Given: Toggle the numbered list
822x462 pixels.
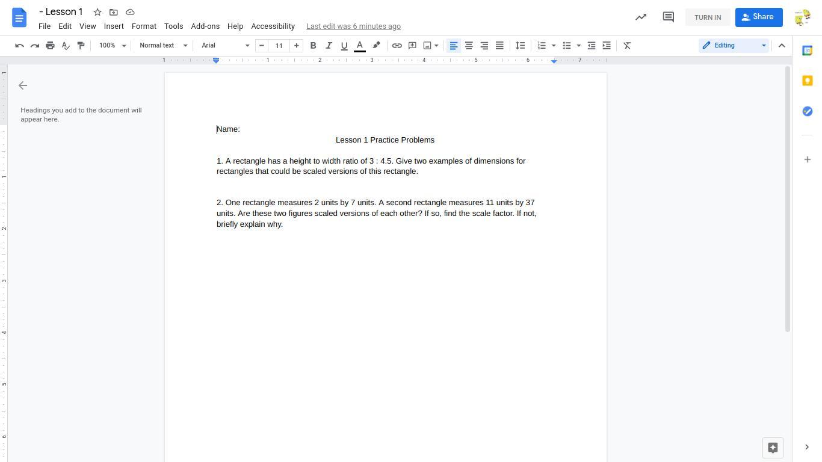Looking at the screenshot, I should (542, 46).
